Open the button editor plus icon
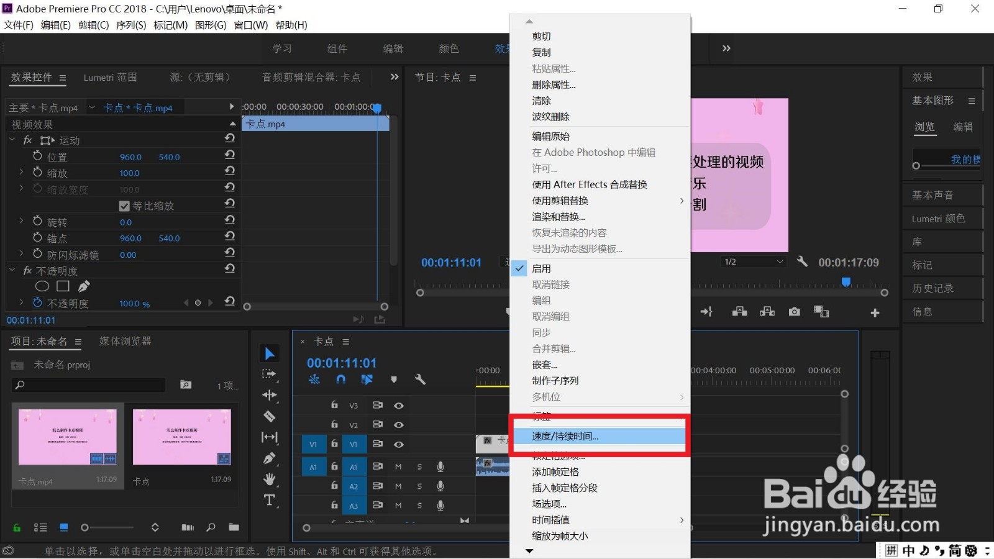 (875, 312)
